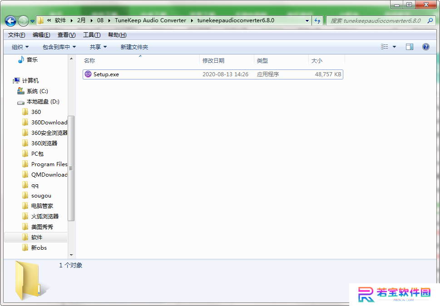Open the 帮助(H) menu
Viewport: 440px width, 306px height.
pyautogui.click(x=117, y=35)
